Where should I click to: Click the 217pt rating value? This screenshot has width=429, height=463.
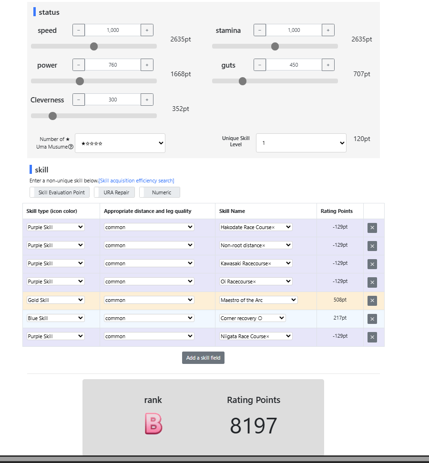pos(340,318)
